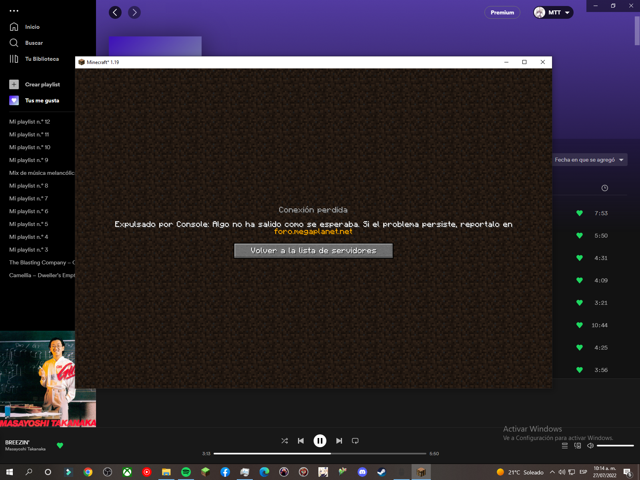Toggle shuffle playback
This screenshot has height=480, width=640.
click(x=284, y=441)
